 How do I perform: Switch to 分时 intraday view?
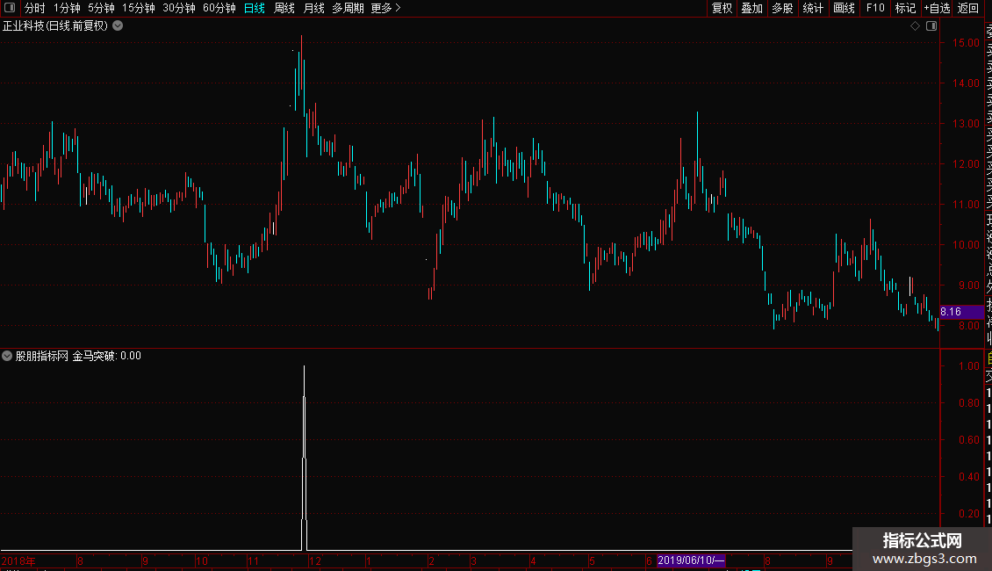[x=35, y=8]
